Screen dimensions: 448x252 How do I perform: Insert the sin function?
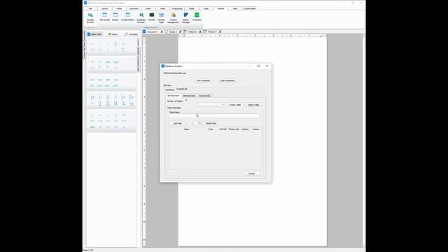92,80
